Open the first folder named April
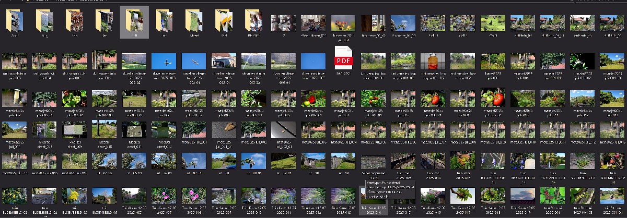Screen dimensions: 627x218 tap(15, 22)
